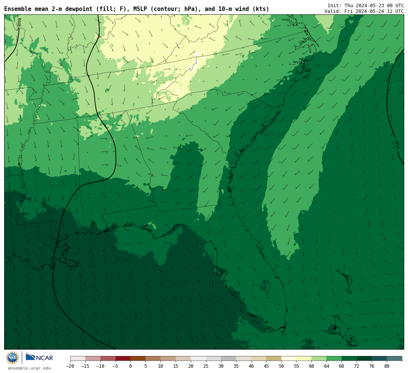This screenshot has height=373, width=408.
Task: Click the colorbar tick label 64
Action: 326,366
